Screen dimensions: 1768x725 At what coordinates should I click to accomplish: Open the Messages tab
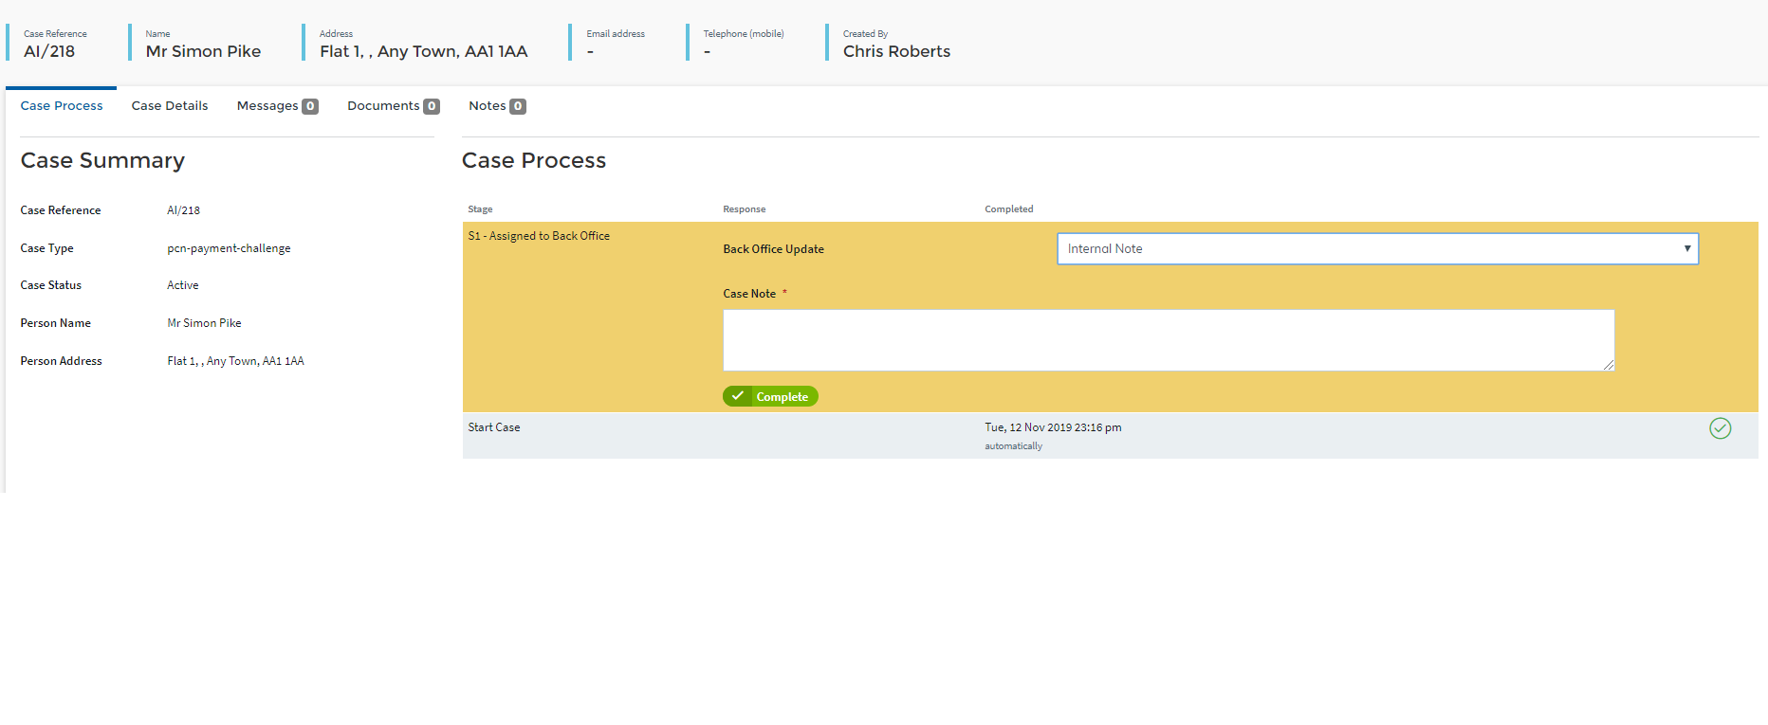click(x=267, y=106)
